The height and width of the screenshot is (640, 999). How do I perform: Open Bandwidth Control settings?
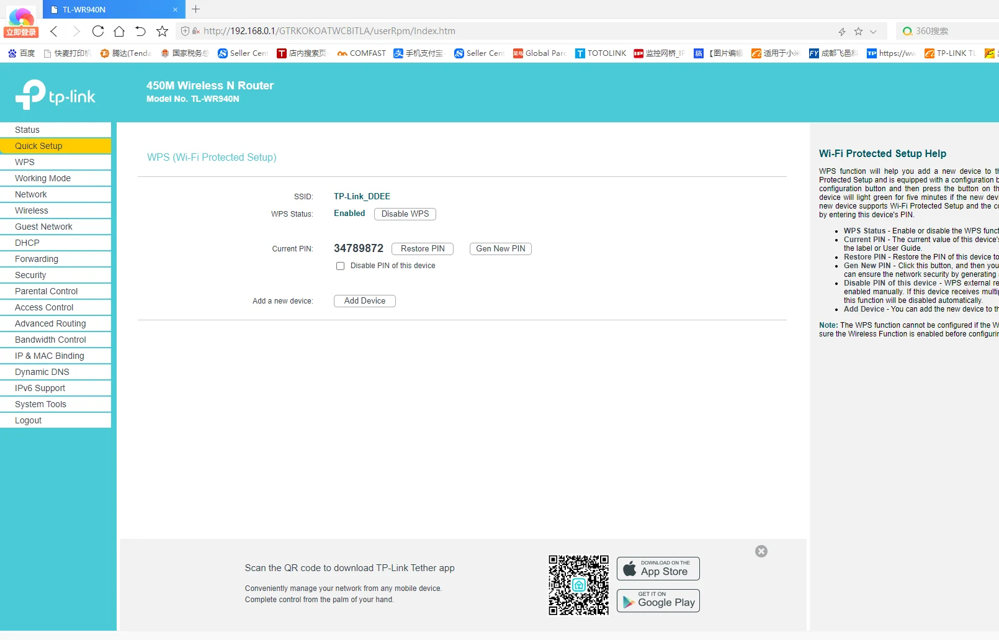coord(56,340)
